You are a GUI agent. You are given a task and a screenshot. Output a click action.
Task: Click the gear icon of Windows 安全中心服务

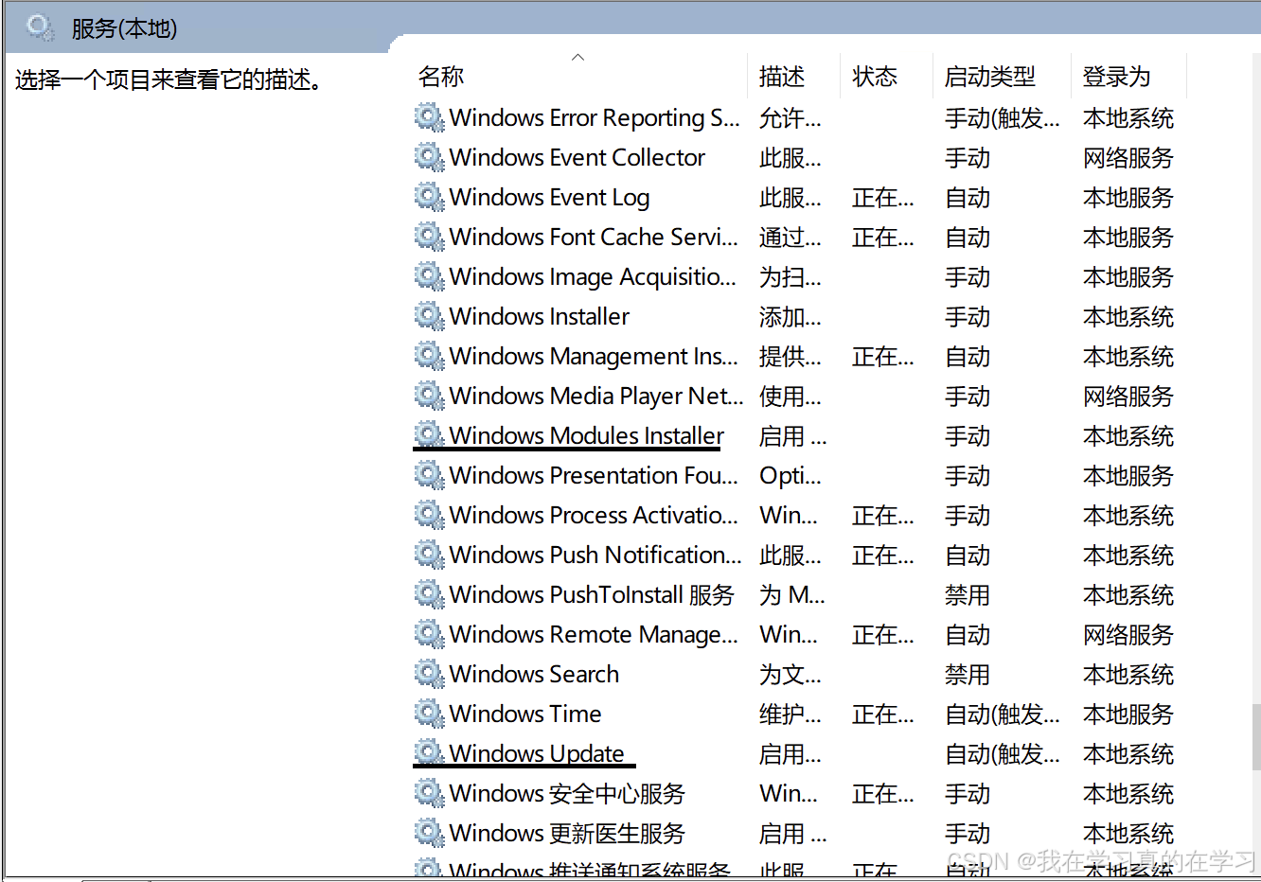point(429,793)
